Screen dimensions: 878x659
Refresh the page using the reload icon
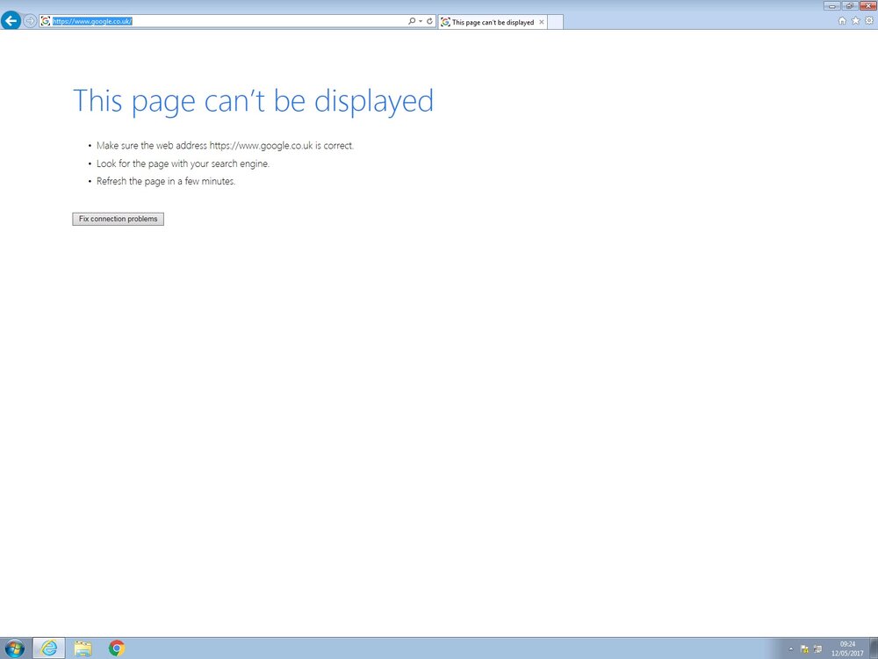coord(429,21)
